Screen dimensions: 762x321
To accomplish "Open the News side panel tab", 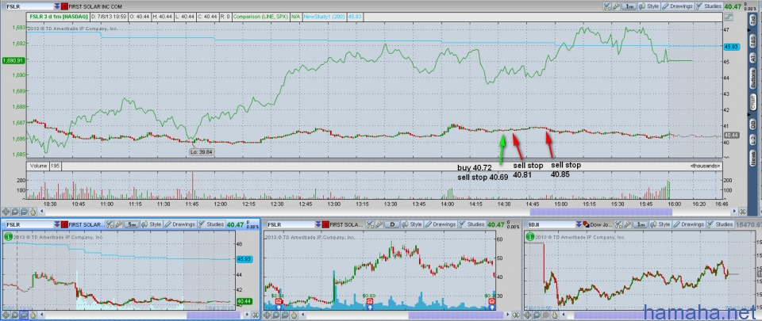I will tap(752, 157).
